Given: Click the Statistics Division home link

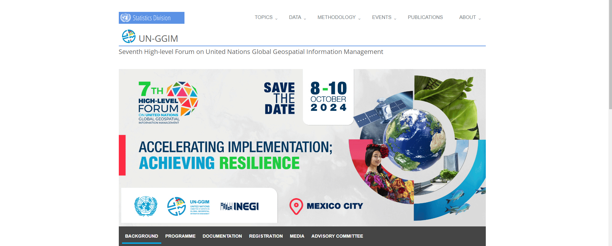Looking at the screenshot, I should (x=152, y=18).
